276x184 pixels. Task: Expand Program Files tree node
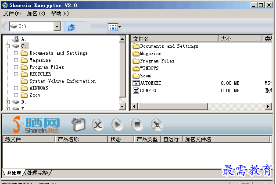tap(16, 67)
